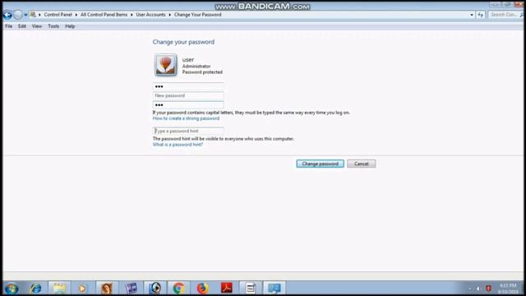526x296 pixels.
Task: Click the active Control Panel taskbar button
Action: 275,289
